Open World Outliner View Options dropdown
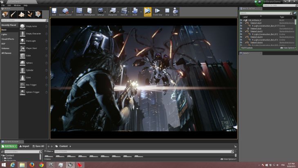 (288, 48)
